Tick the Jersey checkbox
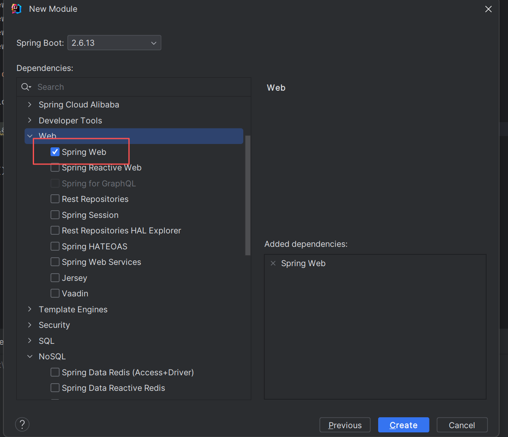This screenshot has width=508, height=437. coord(55,278)
